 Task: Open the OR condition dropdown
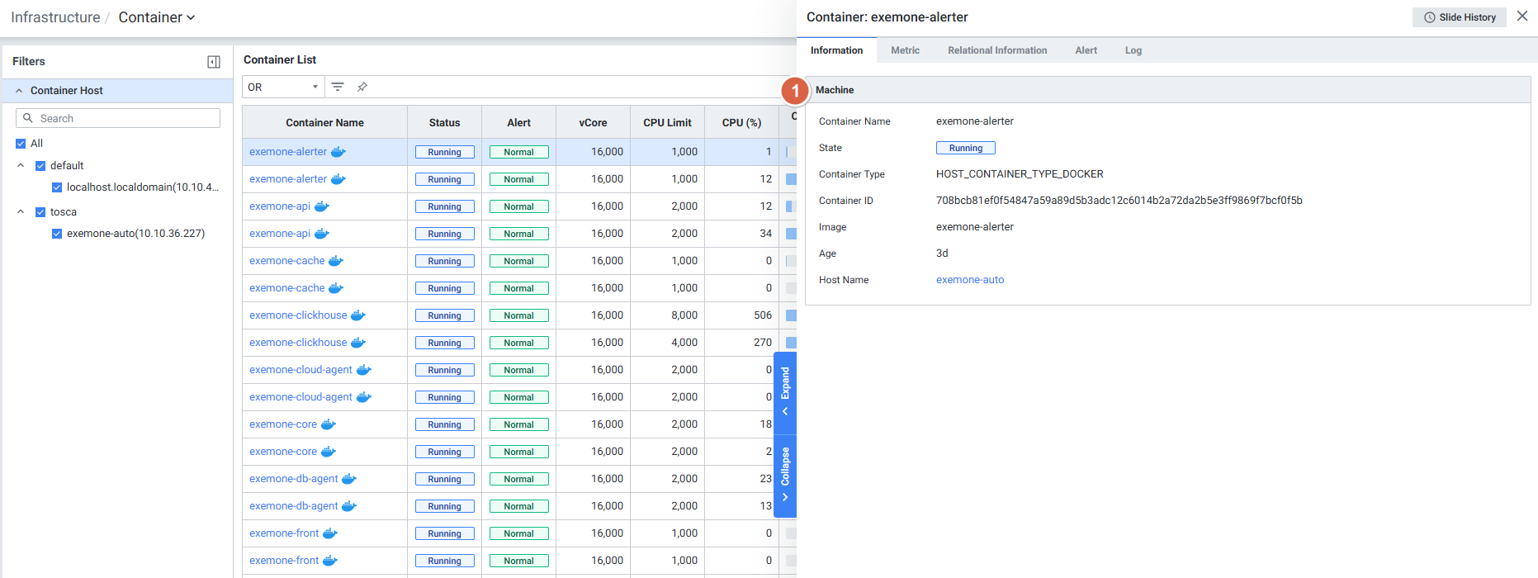click(x=282, y=87)
